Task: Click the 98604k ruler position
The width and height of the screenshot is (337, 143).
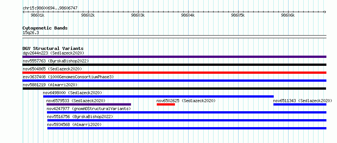Action: click(x=188, y=15)
